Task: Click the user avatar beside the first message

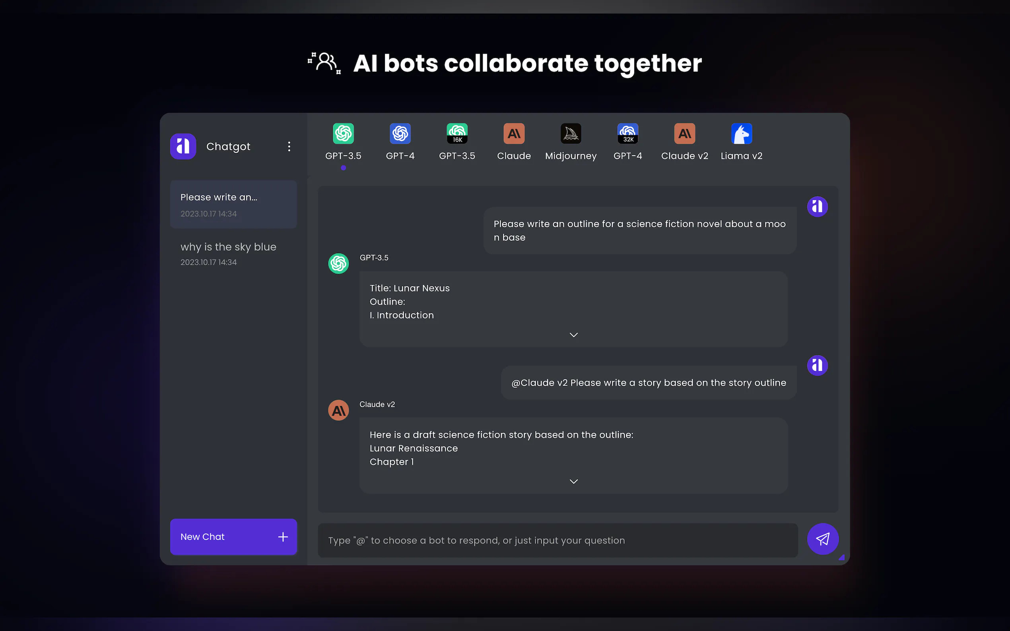Action: click(x=817, y=207)
